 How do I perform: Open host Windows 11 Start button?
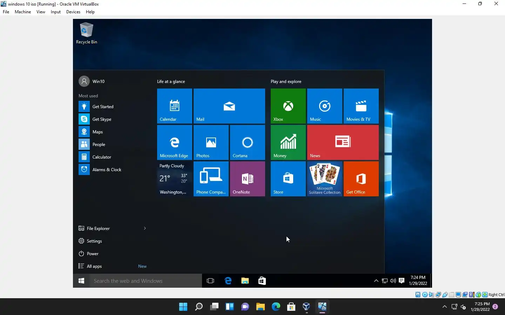pyautogui.click(x=183, y=307)
